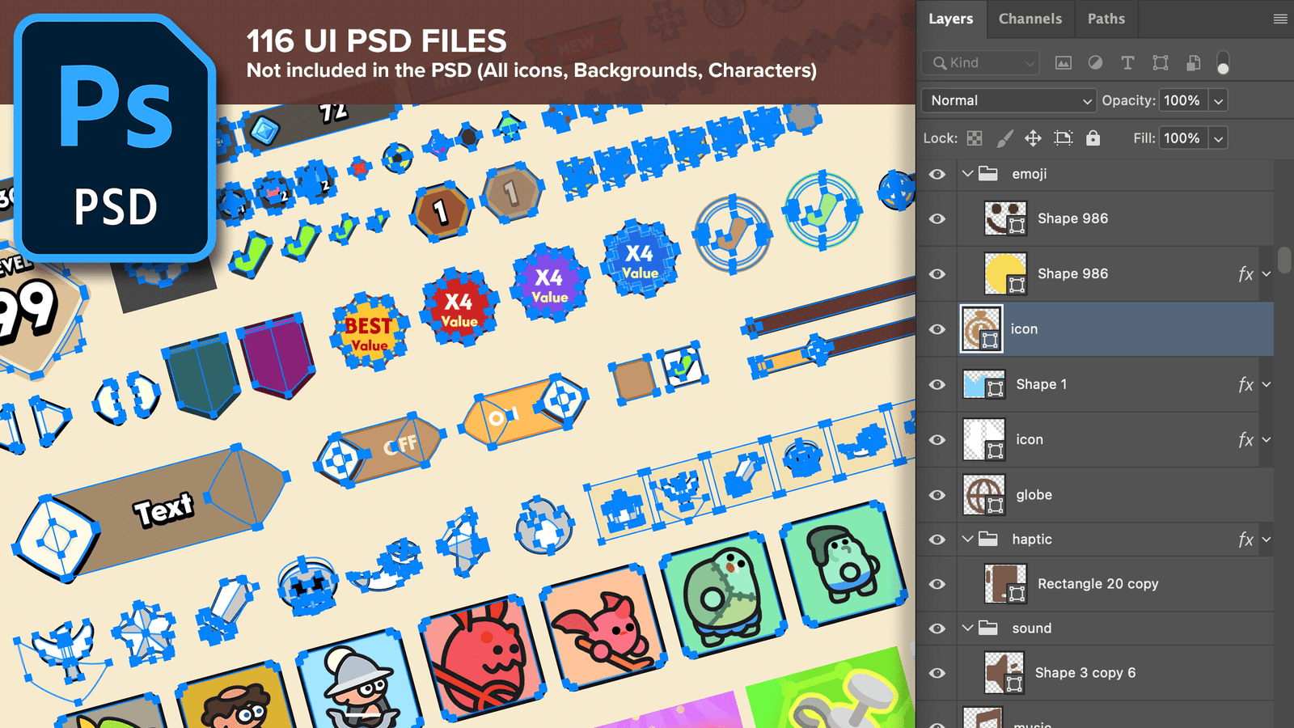This screenshot has width=1294, height=728.
Task: Expand effects on Shape 1 layer
Action: [1267, 385]
